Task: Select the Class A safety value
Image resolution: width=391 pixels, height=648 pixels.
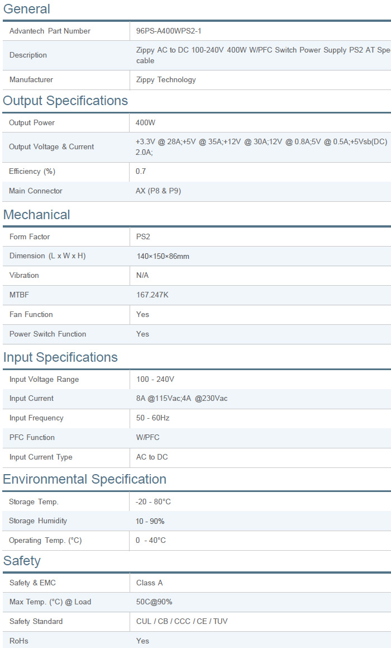Action: 149,583
